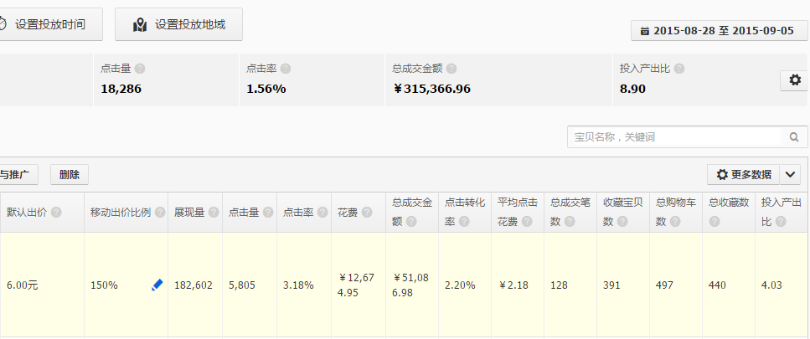Click help icon next to 展现量 column
Viewport: 810px width, 339px height.
coord(214,213)
